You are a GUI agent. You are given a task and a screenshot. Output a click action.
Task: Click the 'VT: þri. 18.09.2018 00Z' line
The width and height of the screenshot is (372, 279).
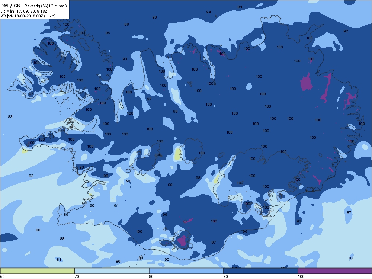tap(22, 16)
